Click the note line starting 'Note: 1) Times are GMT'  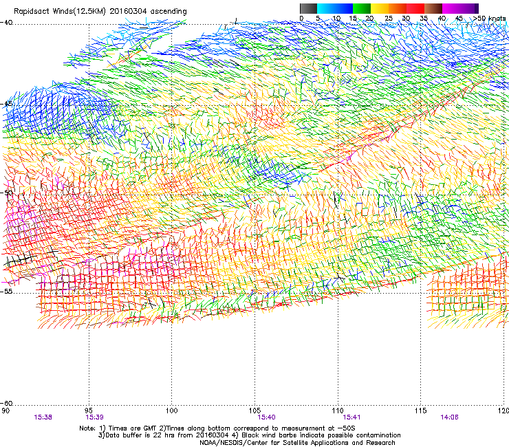point(217,428)
